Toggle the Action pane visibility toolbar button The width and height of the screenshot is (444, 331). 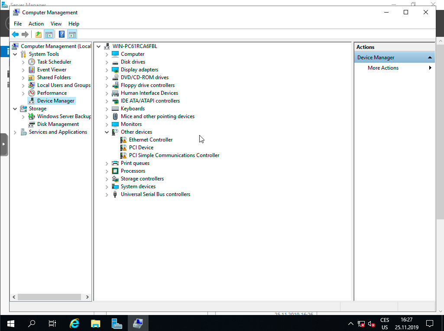click(72, 34)
